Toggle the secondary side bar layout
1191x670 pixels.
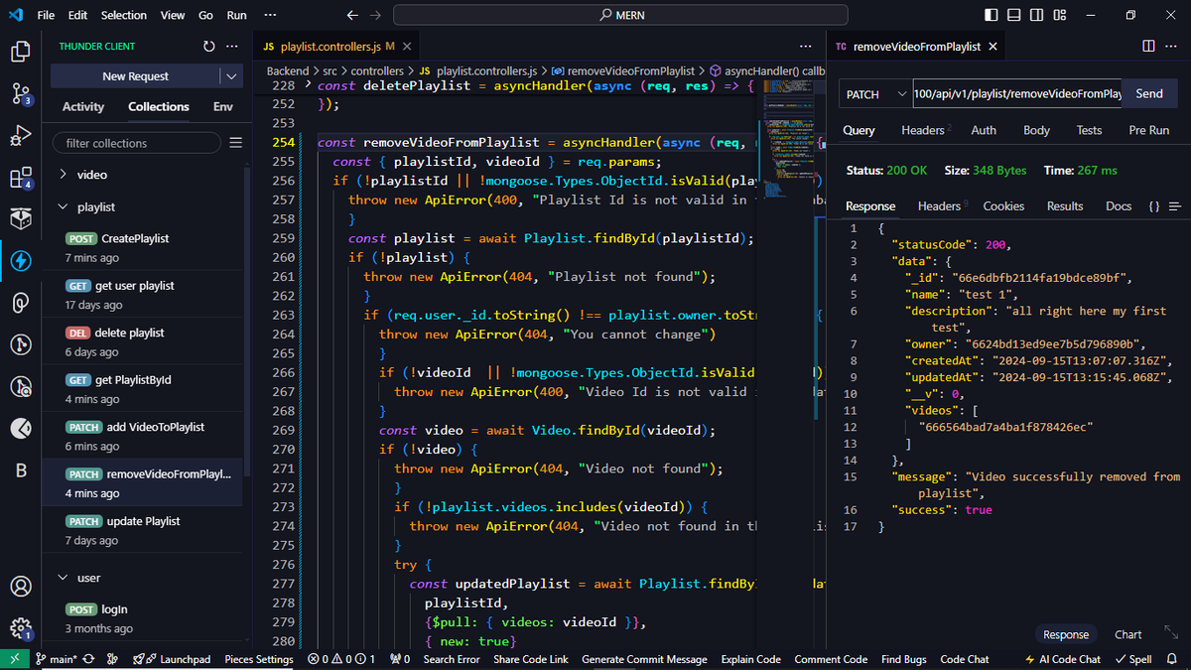(x=1037, y=15)
